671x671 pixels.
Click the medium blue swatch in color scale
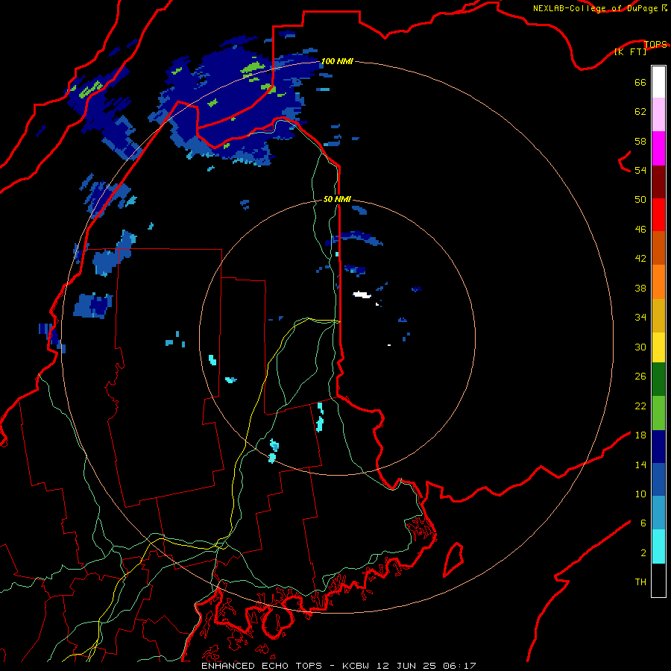pyautogui.click(x=658, y=479)
